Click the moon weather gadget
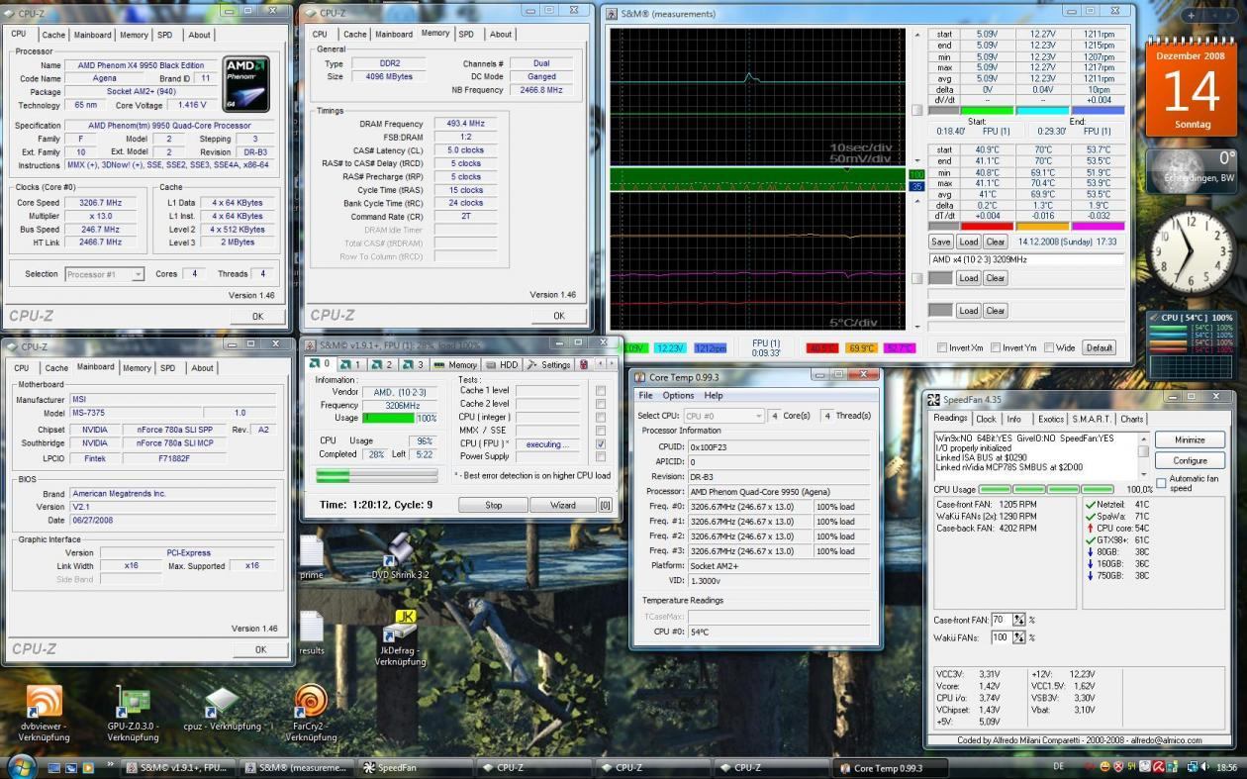 point(1192,172)
